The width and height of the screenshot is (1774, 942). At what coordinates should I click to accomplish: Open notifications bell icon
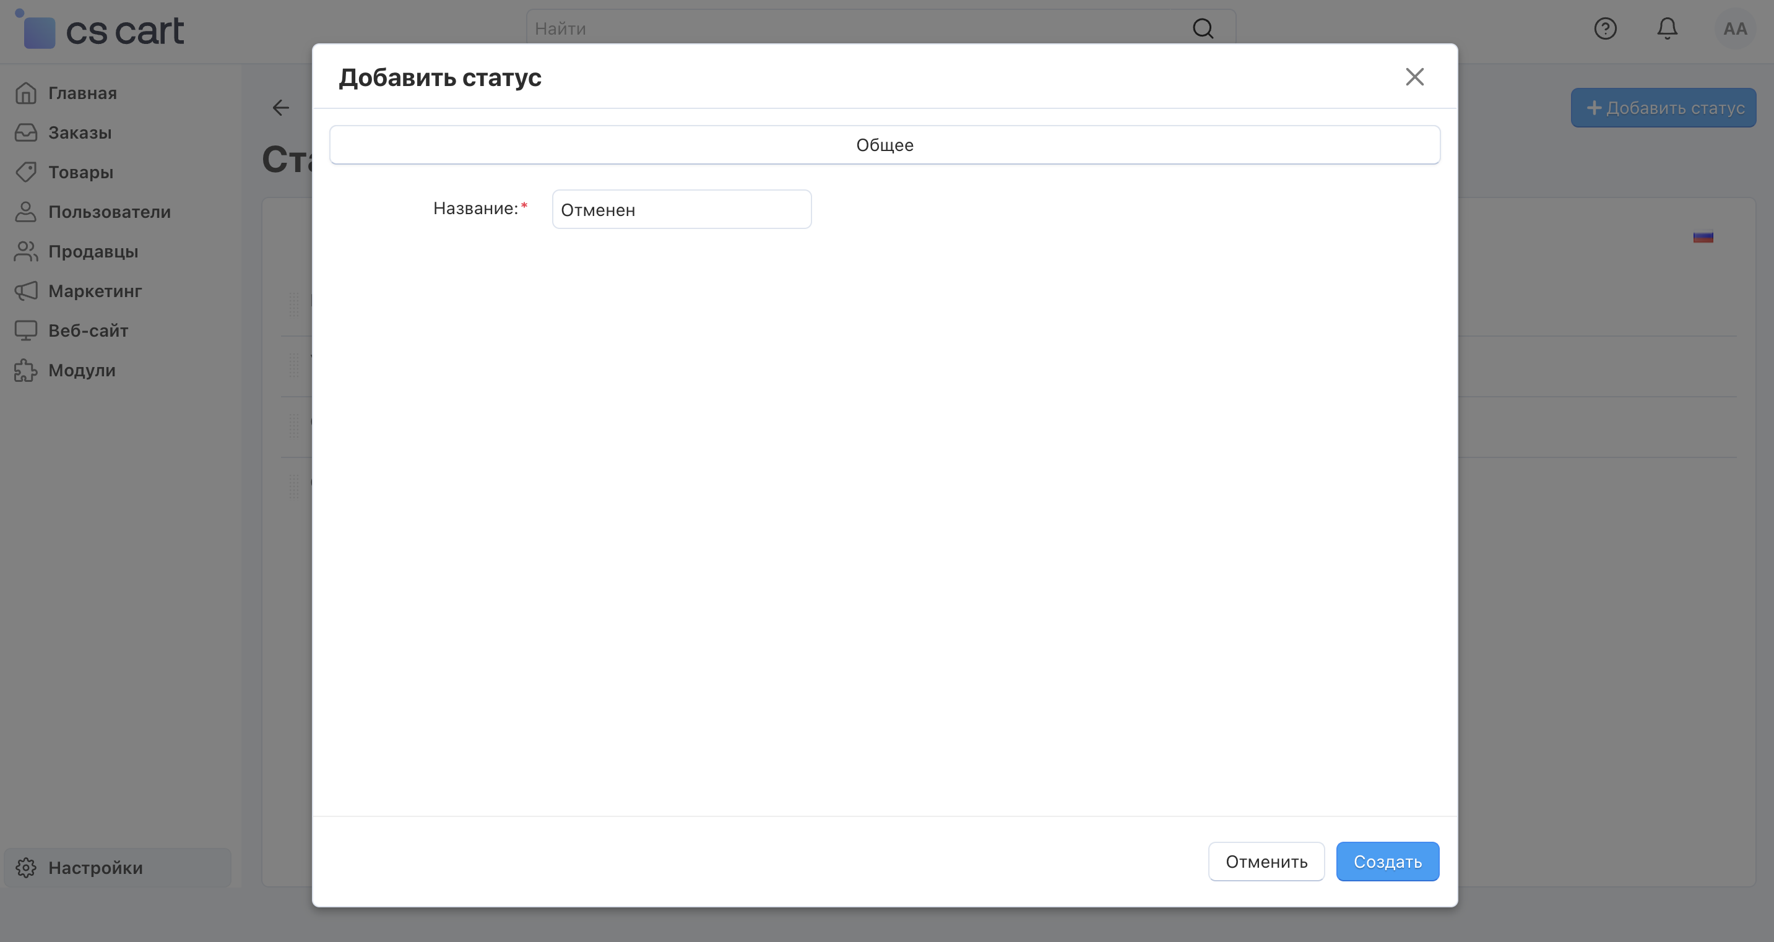1666,29
